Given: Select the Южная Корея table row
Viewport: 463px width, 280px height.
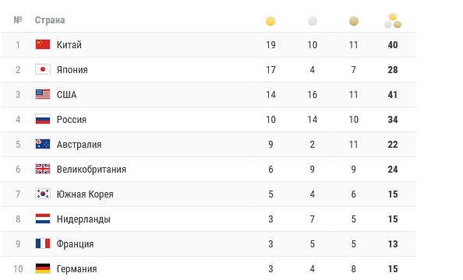Looking at the screenshot, I should (x=209, y=194).
